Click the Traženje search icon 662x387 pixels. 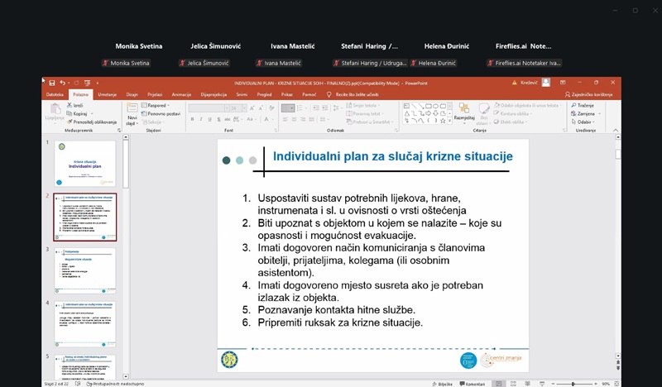tap(577, 106)
